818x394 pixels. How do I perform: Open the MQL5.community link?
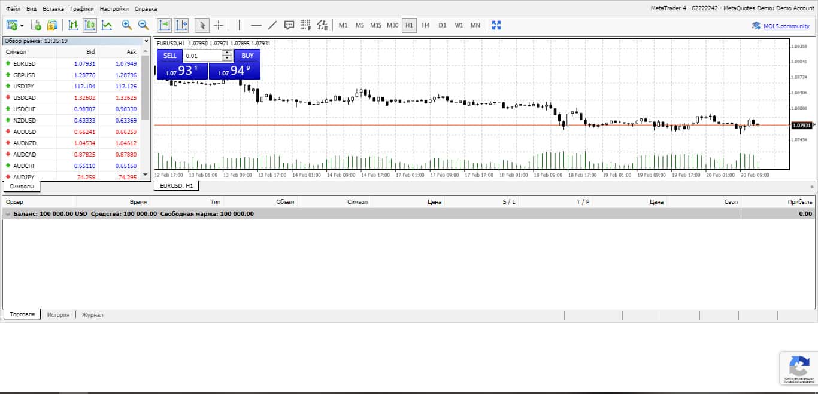click(x=786, y=26)
